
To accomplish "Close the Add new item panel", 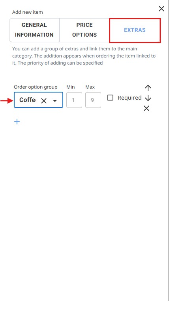I will (161, 9).
